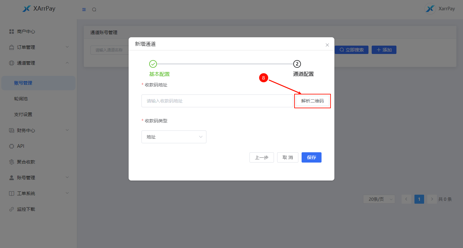Screen dimensions: 463x248
Task: Click the API chip icon in sidebar
Action: pyautogui.click(x=12, y=146)
